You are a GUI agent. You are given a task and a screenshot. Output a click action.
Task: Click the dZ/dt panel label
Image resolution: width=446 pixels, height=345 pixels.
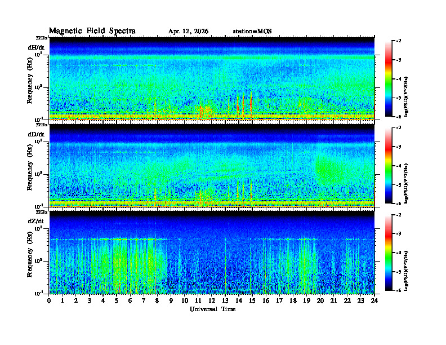tap(36, 221)
